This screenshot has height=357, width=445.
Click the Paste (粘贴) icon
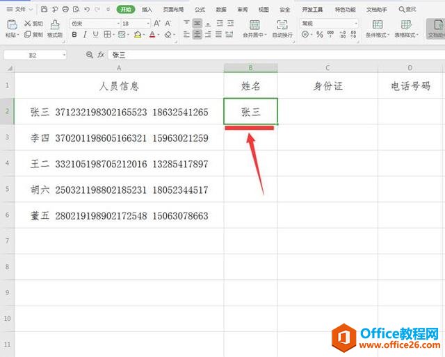click(x=12, y=25)
